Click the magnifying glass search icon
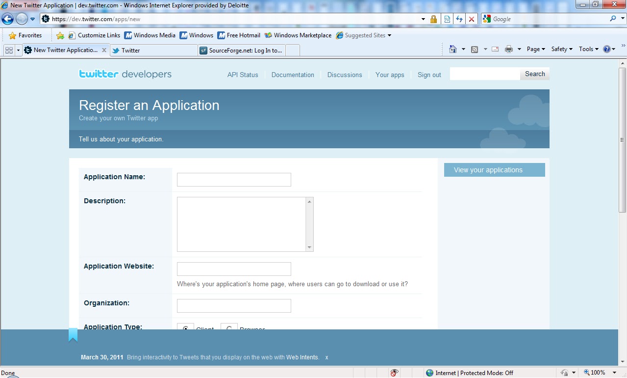Image resolution: width=627 pixels, height=378 pixels. coord(613,19)
